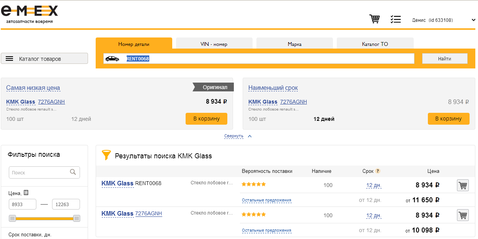Viewport: 478px width, 239px height.
Task: Collapse the offers via Свернуть chevron
Action: click(x=250, y=136)
